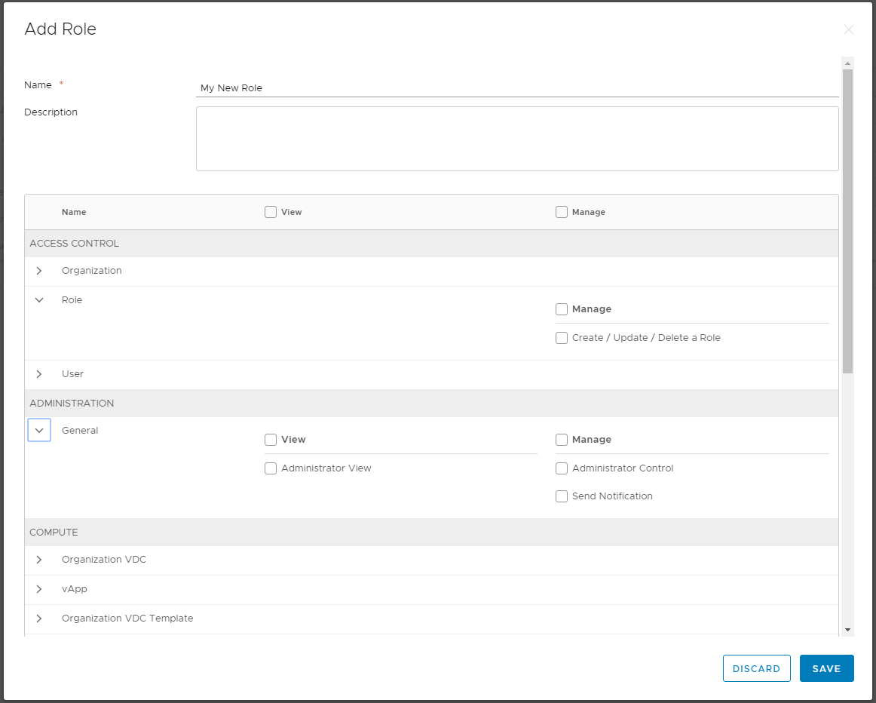Enable the Manage permission for Role
Viewport: 876px width, 703px height.
pos(562,309)
